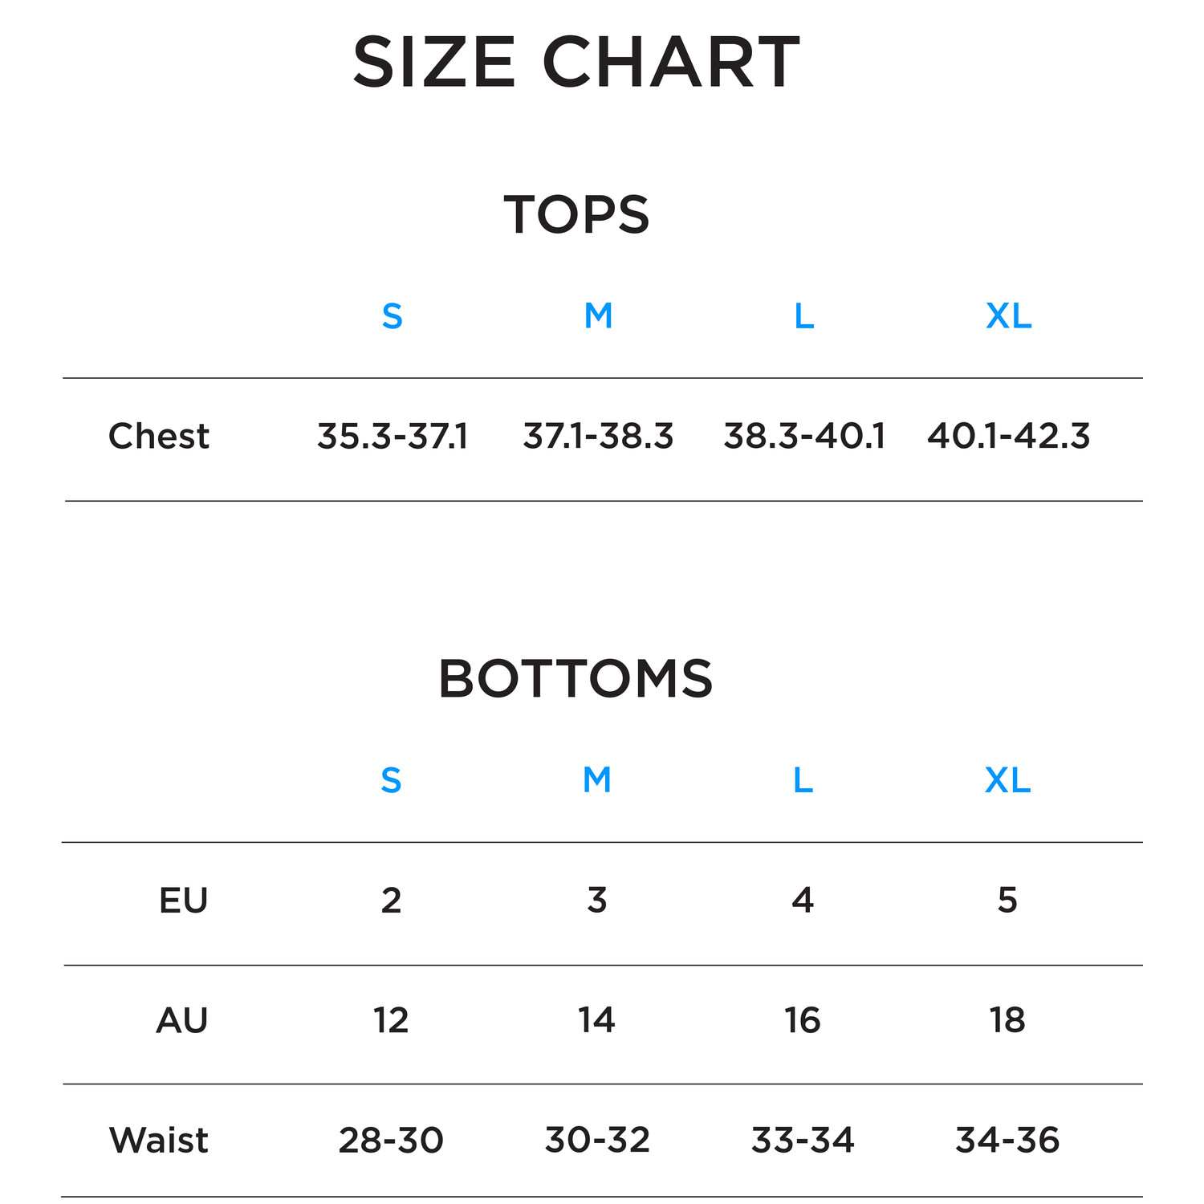Click the 34-36 waist measurement
The height and width of the screenshot is (1204, 1204).
(1007, 1141)
